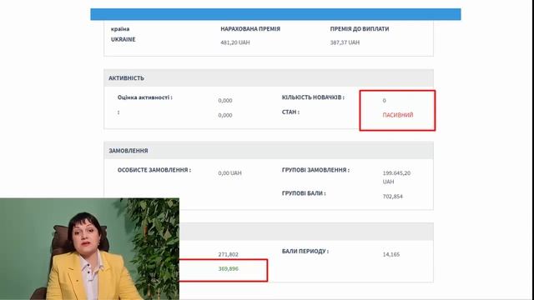The width and height of the screenshot is (534, 300).
Task: Click the 'ГРУПОВІ ЗАМОВЛЕННЯ' label
Action: coord(315,170)
